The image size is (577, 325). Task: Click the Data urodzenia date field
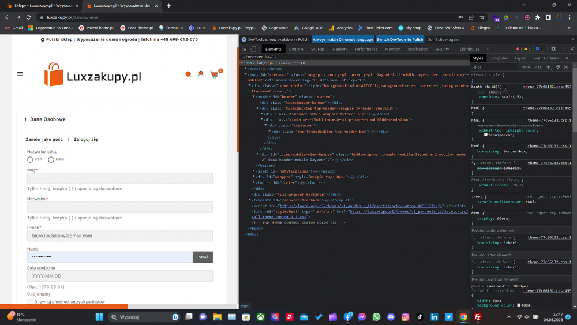coord(120,276)
